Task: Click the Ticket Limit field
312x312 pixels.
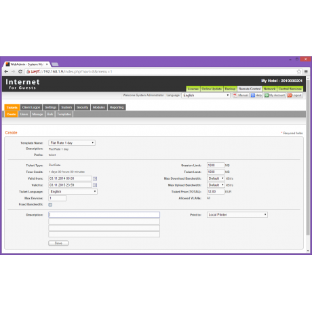Action: (x=216, y=172)
